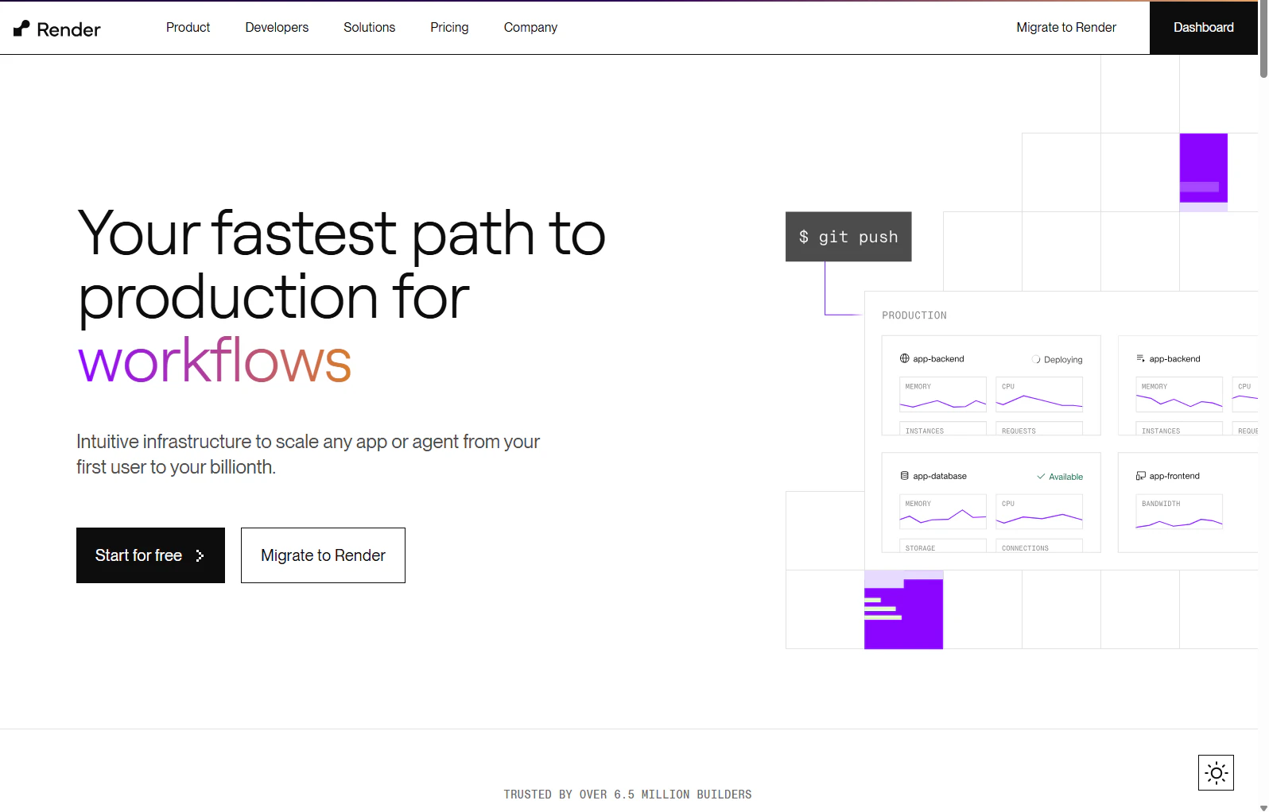Open the Product menu
The width and height of the screenshot is (1269, 812).
pyautogui.click(x=188, y=27)
